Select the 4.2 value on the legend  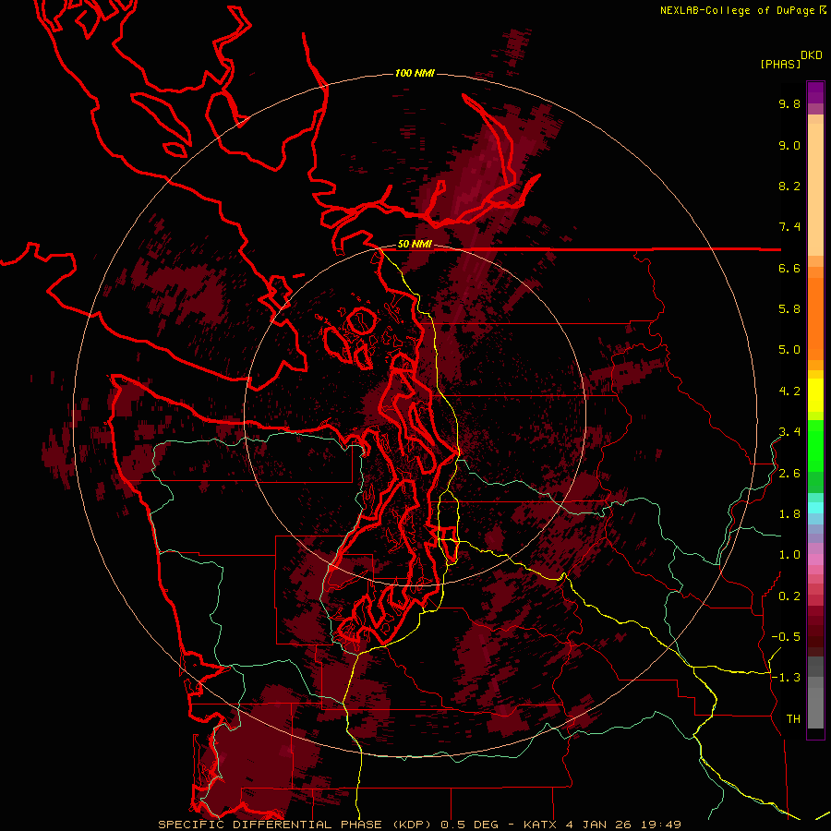tap(789, 391)
